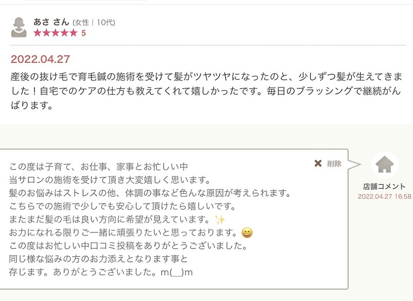Click the 店舗コメント label
Viewport: 413px width, 301px height.
coord(384,187)
